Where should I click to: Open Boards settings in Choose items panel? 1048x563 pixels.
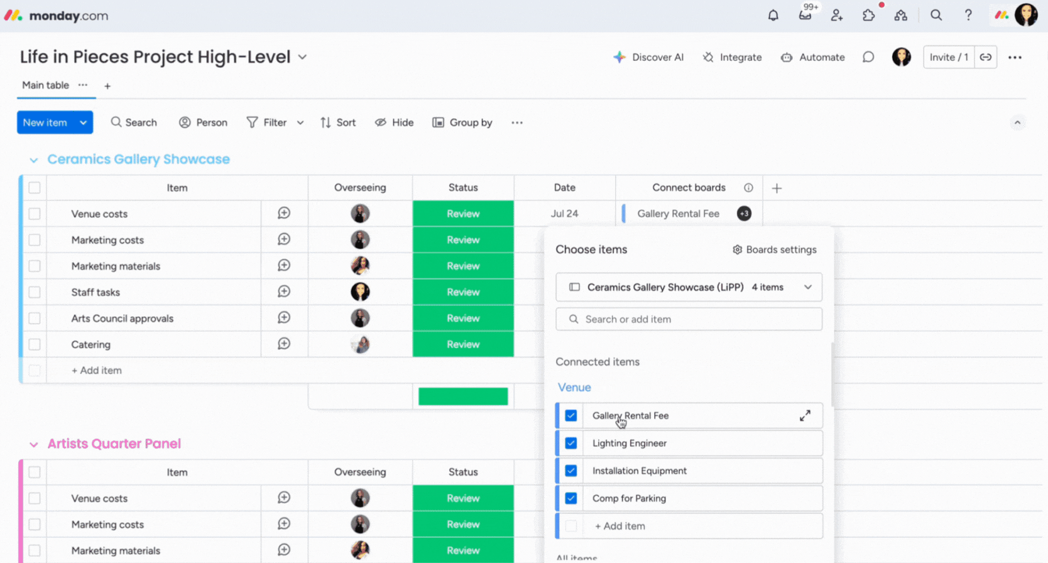point(774,249)
